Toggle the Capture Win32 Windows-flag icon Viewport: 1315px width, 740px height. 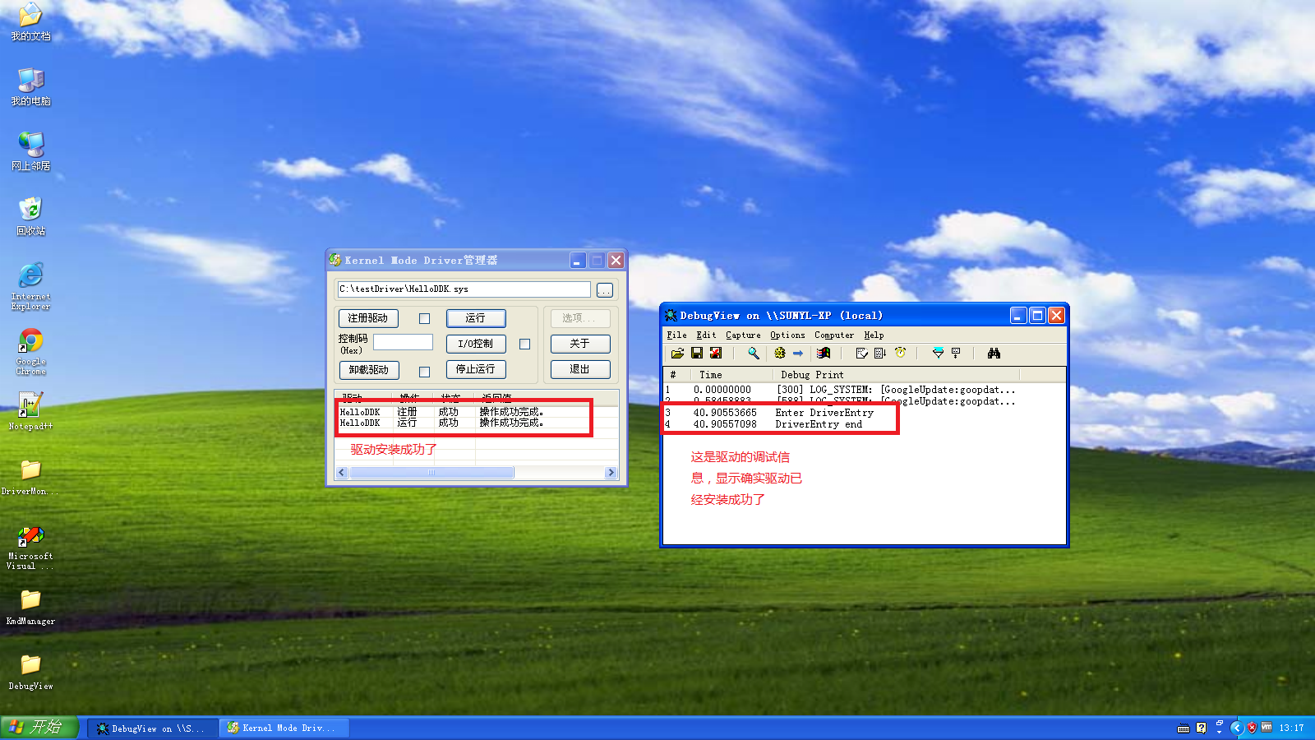pyautogui.click(x=824, y=353)
